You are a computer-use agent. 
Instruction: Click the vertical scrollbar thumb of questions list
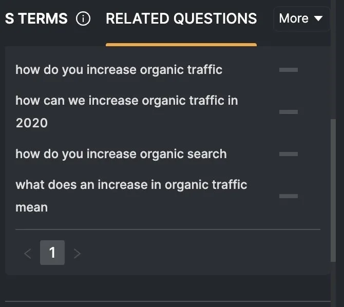tap(334, 190)
